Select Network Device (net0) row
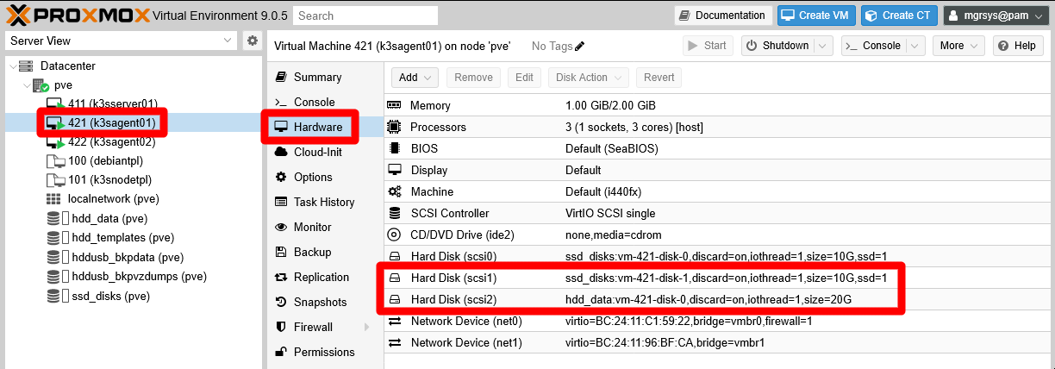 (x=719, y=321)
